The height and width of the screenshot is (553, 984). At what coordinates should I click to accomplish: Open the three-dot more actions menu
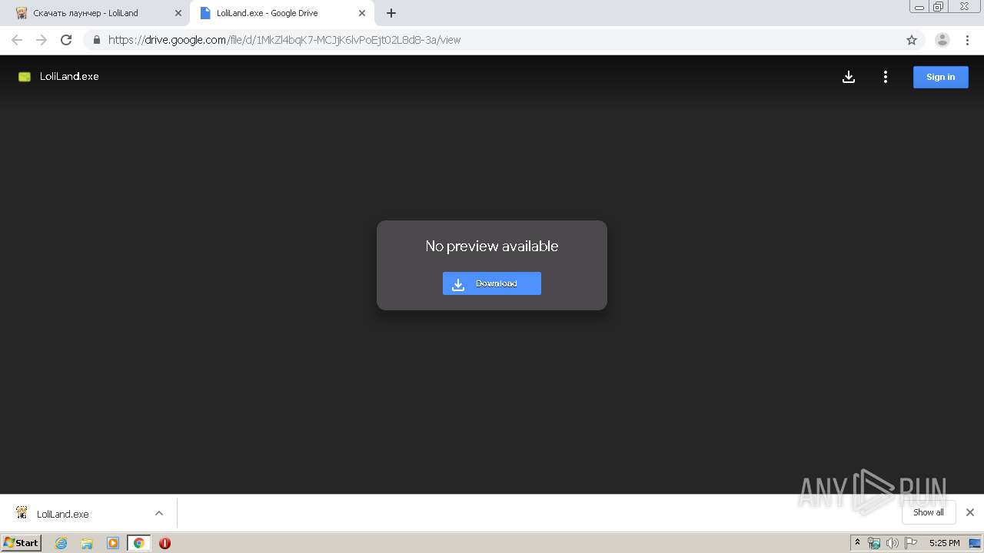pos(886,77)
